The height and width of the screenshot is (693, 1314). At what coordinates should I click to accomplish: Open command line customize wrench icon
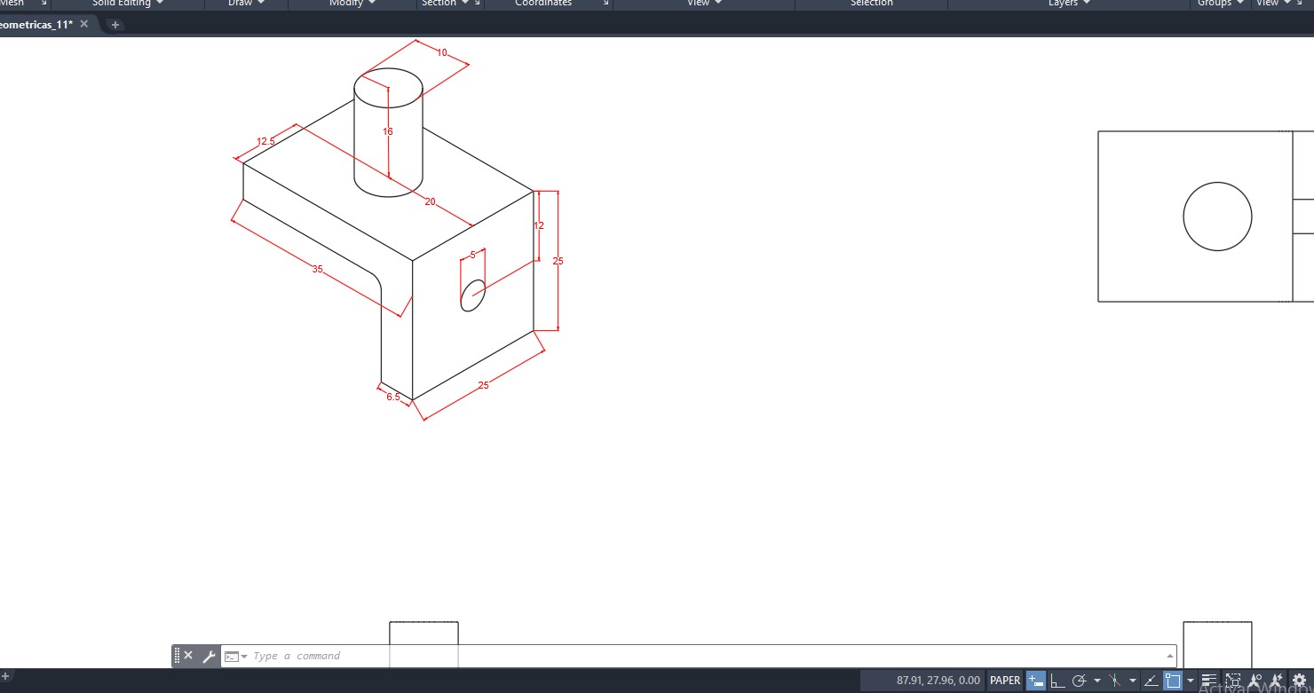click(x=210, y=656)
